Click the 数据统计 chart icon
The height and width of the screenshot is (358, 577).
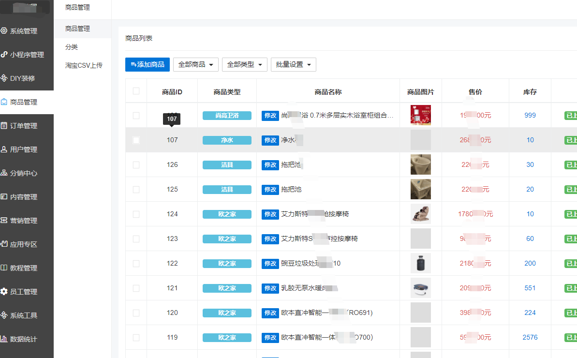(x=4, y=339)
